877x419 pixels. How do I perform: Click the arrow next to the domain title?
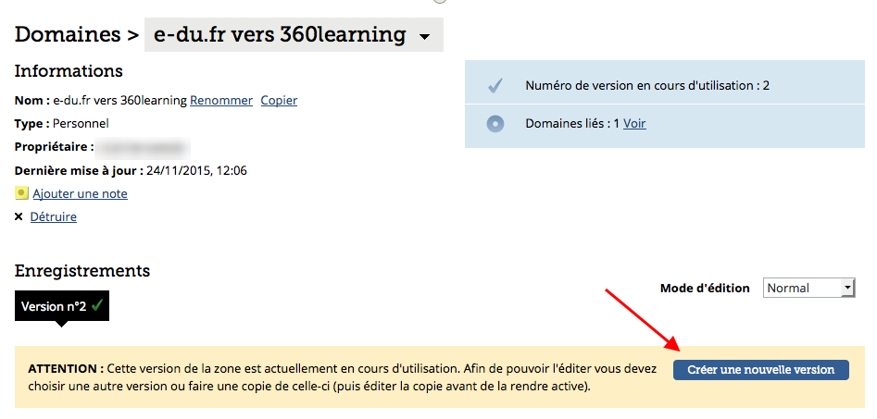pyautogui.click(x=425, y=37)
